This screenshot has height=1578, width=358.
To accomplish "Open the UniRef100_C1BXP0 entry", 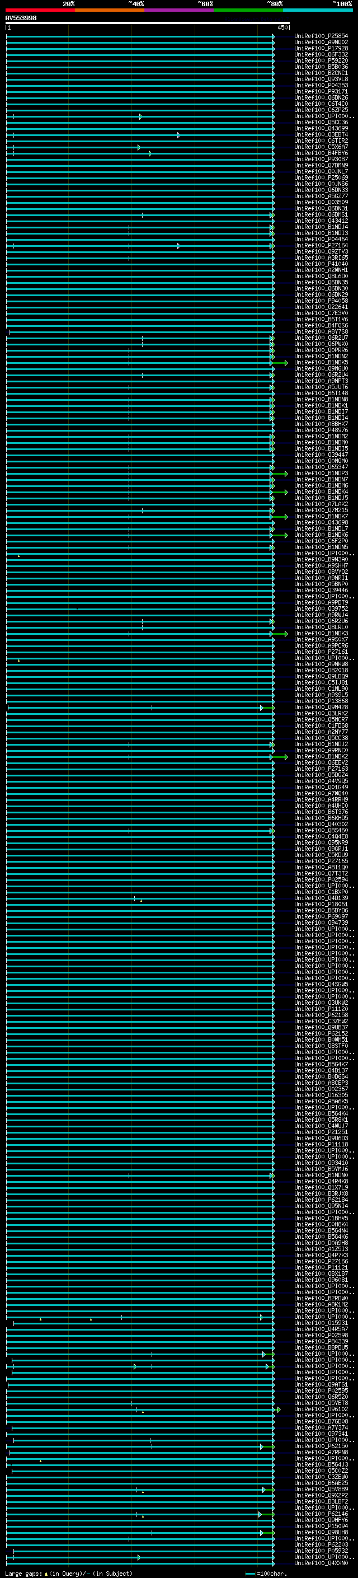I will point(321,892).
